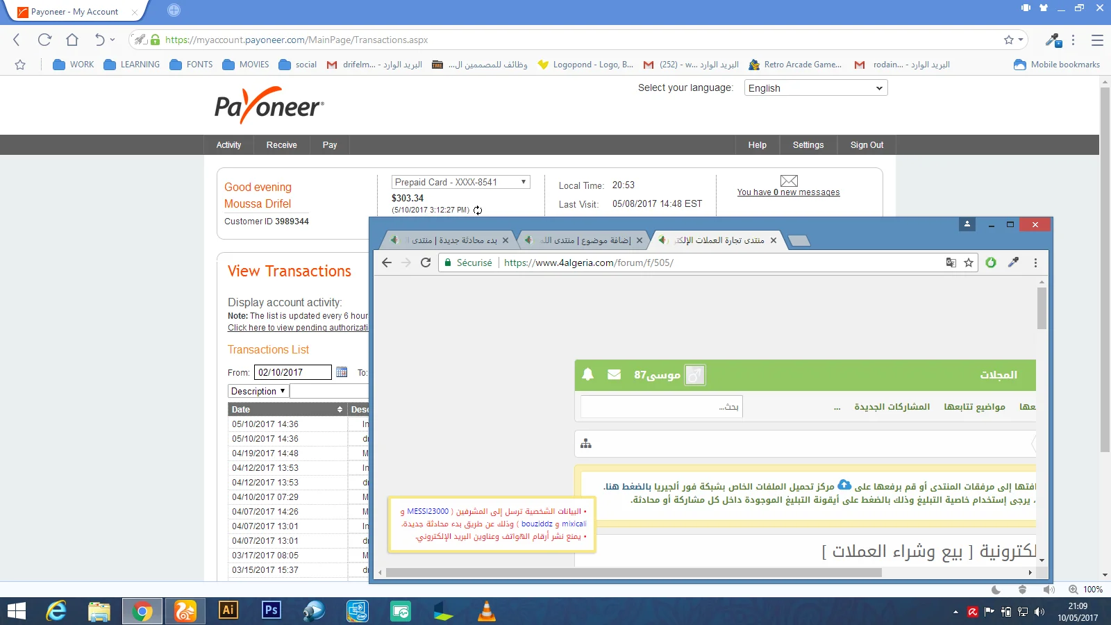Open the forum inbox envelope icon
This screenshot has width=1111, height=625.
point(614,375)
